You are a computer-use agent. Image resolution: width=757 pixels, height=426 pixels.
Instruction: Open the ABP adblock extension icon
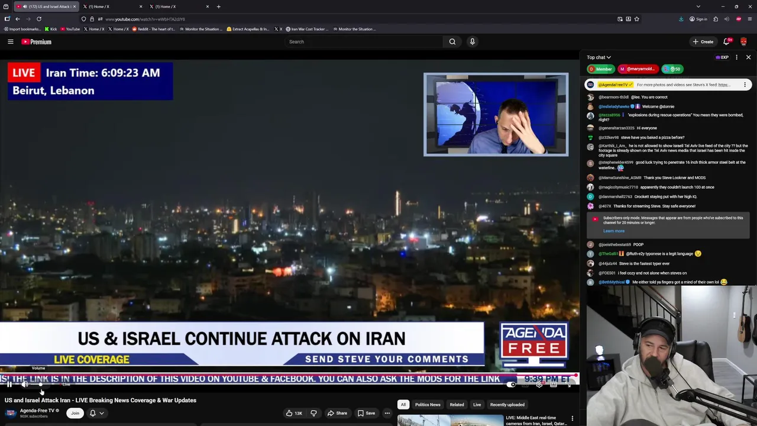click(739, 19)
